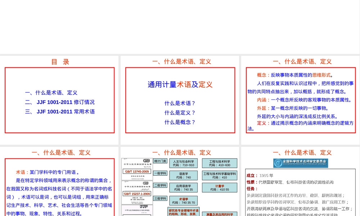Click the '计量学 代码：410 55' box

pos(220,188)
